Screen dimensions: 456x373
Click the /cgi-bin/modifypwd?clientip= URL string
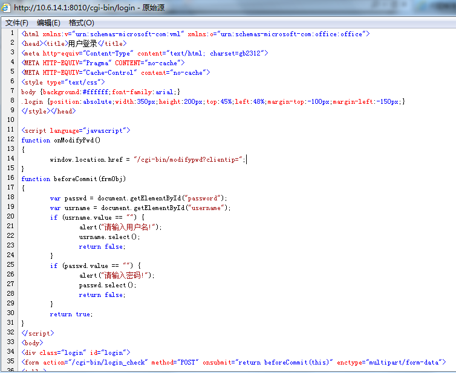[189, 159]
